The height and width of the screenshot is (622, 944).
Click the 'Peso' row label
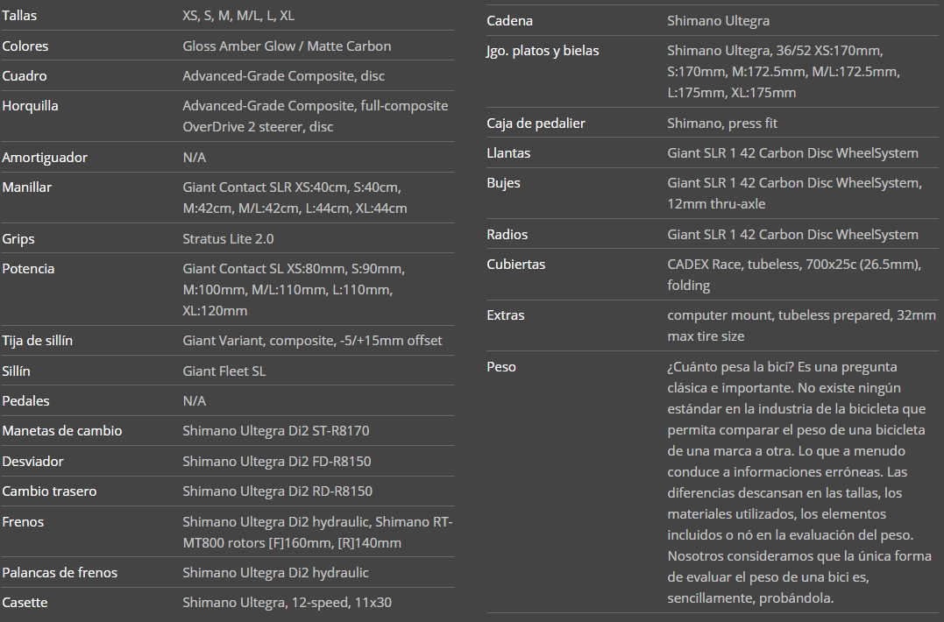[x=501, y=367]
